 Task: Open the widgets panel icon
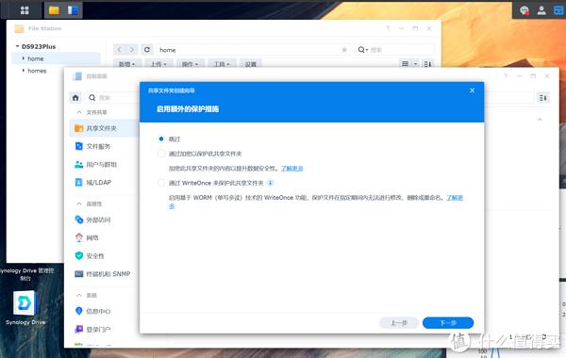tap(558, 10)
